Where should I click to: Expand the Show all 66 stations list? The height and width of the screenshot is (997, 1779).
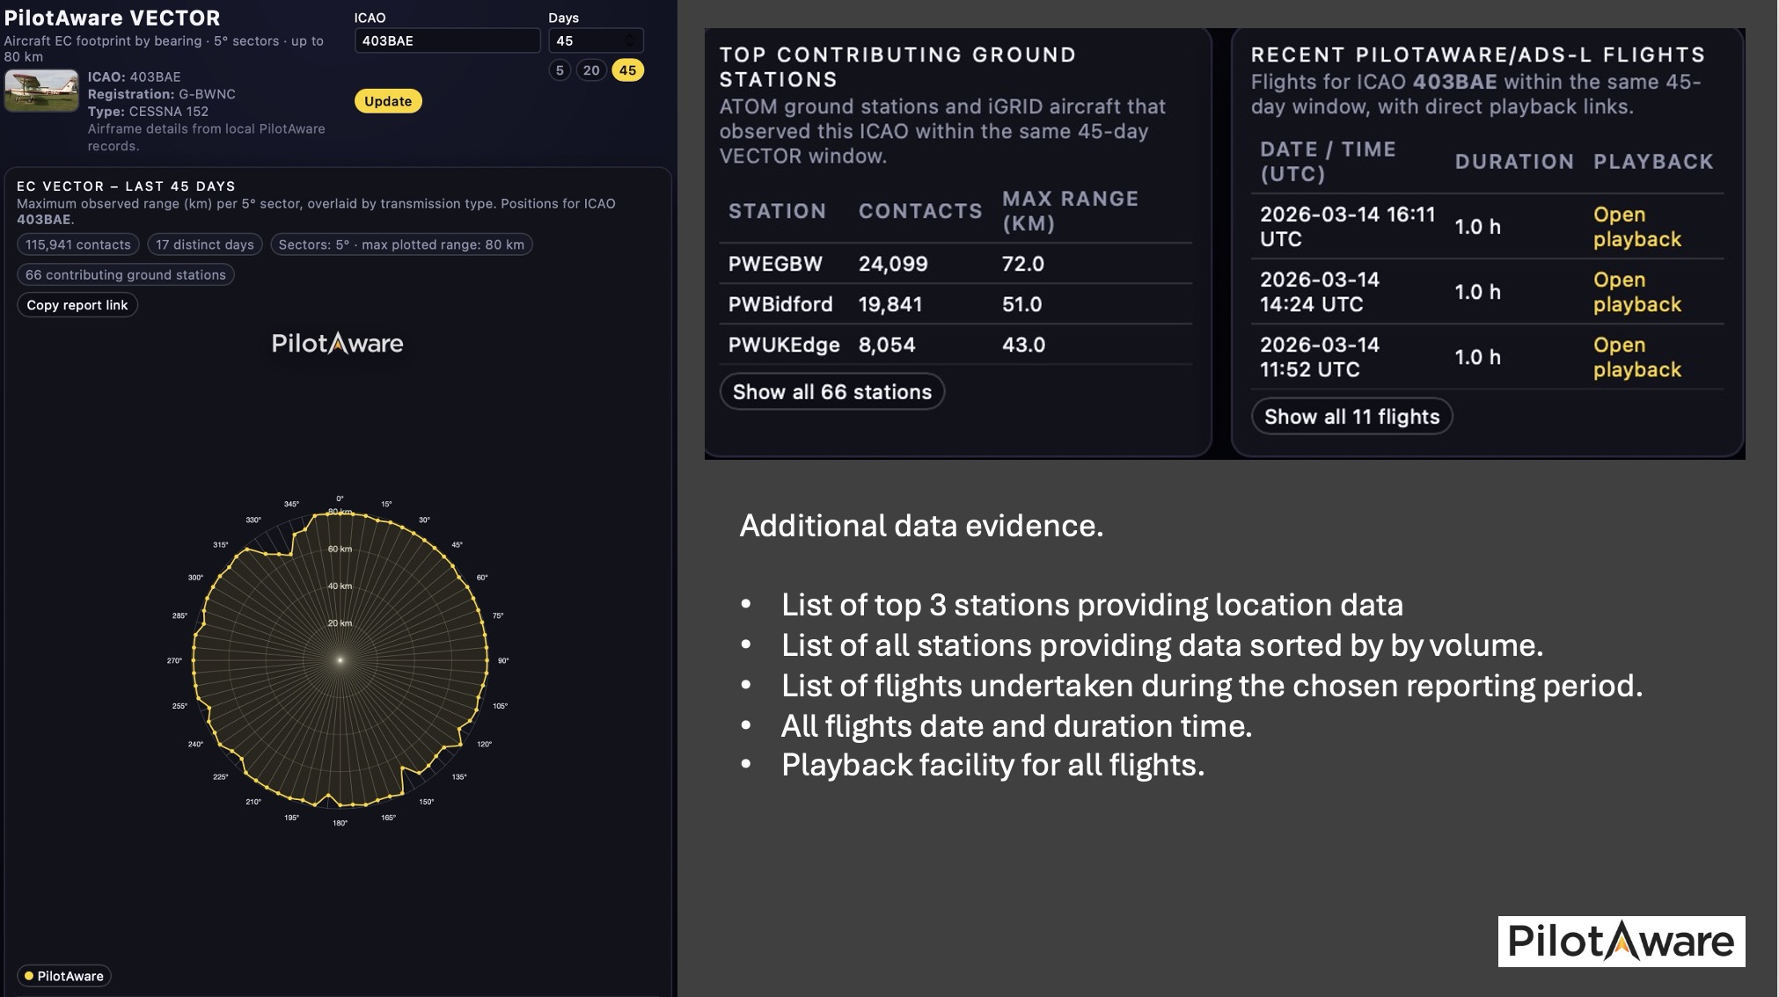tap(831, 392)
